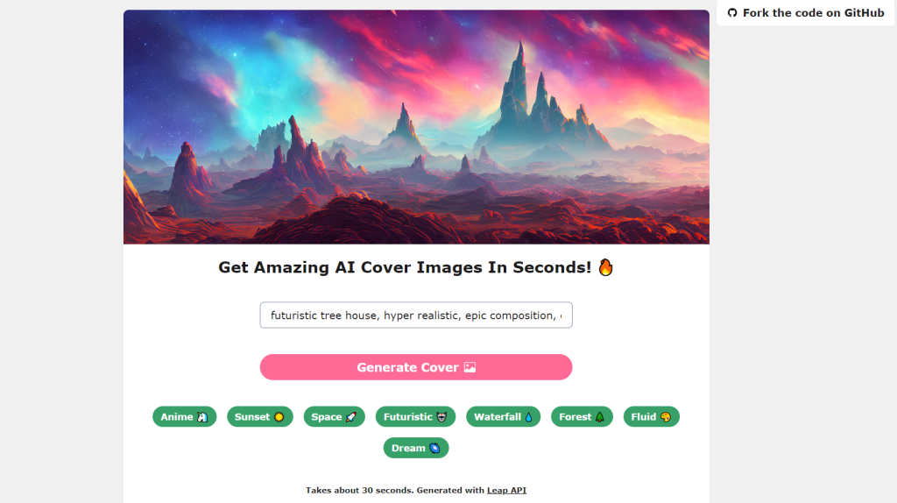
Task: Click the sun icon on the Sunset chip
Action: [x=279, y=417]
